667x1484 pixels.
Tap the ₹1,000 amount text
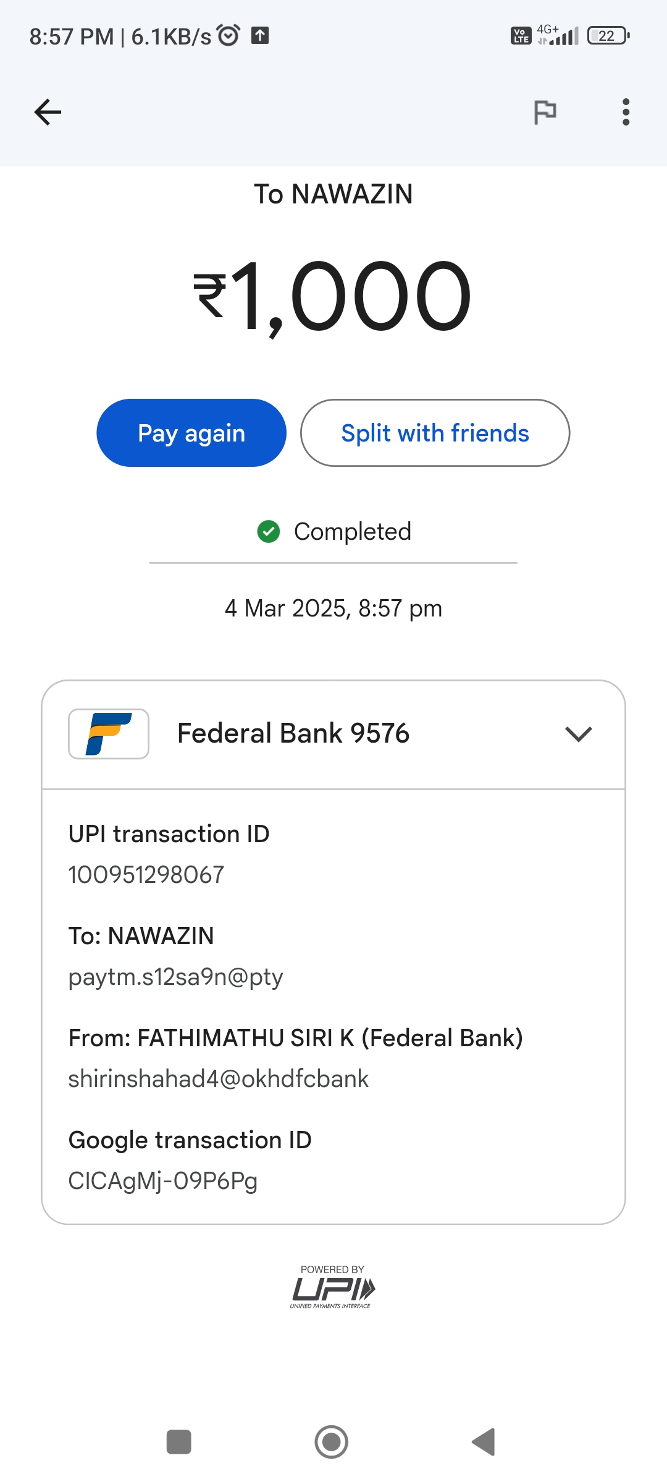(x=333, y=296)
